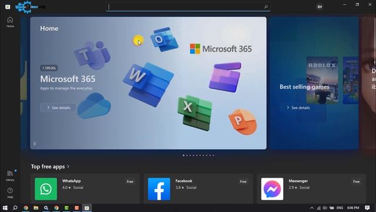The height and width of the screenshot is (212, 376).
Task: Open the Roblox game thumbnail
Action: click(322, 80)
